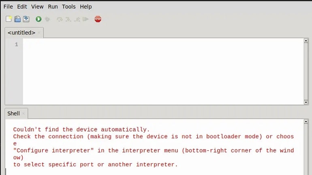This screenshot has width=312, height=175.
Task: Click the Step out icon
Action: 77,19
